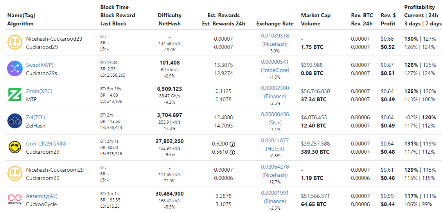Screen dimensions: 442x212
Task: Click the 30,484,900 difficulty value
Action: click(169, 194)
